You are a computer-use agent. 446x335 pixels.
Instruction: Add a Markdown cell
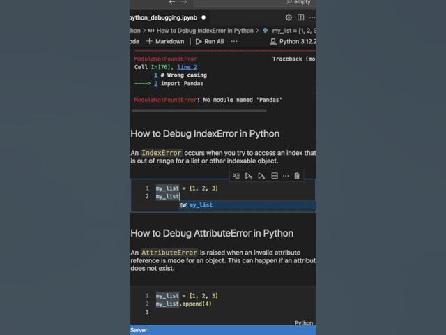(165, 42)
